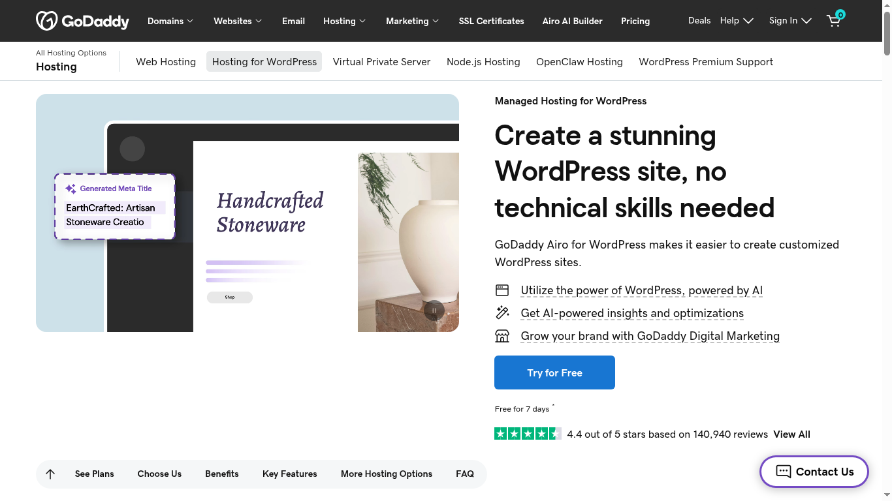Open the Contact Us chat button

point(814,472)
